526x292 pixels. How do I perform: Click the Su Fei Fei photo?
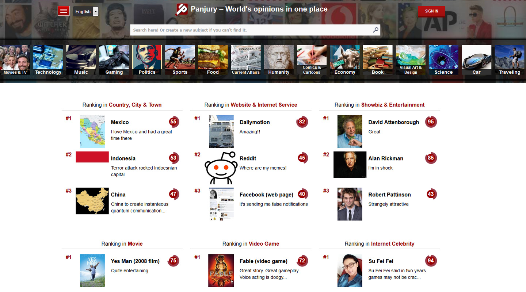pos(350,270)
